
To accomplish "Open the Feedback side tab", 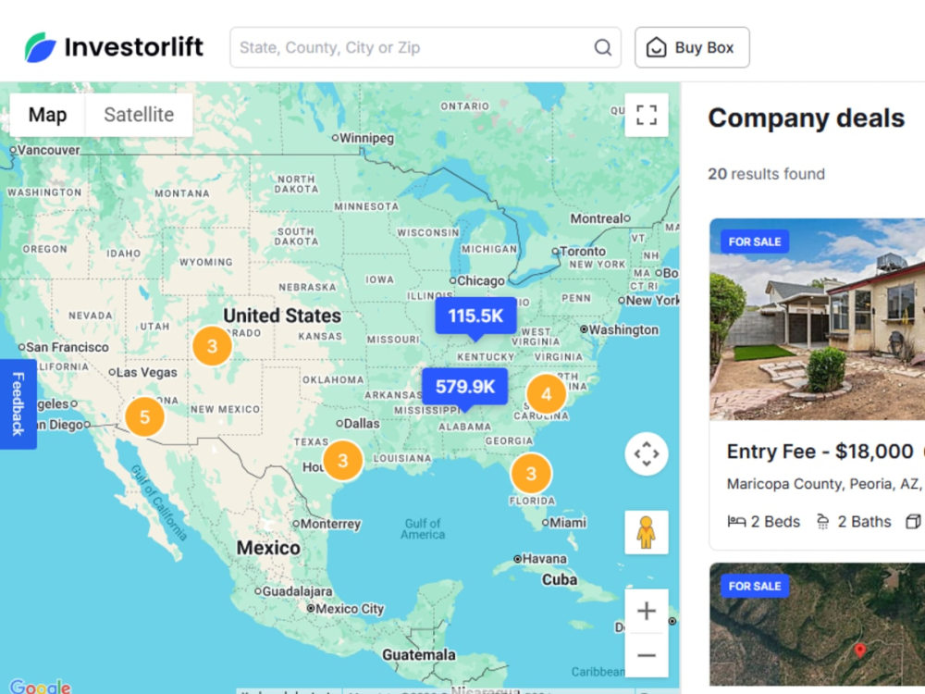I will (18, 404).
